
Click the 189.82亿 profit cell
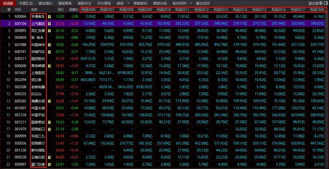[x=318, y=23]
